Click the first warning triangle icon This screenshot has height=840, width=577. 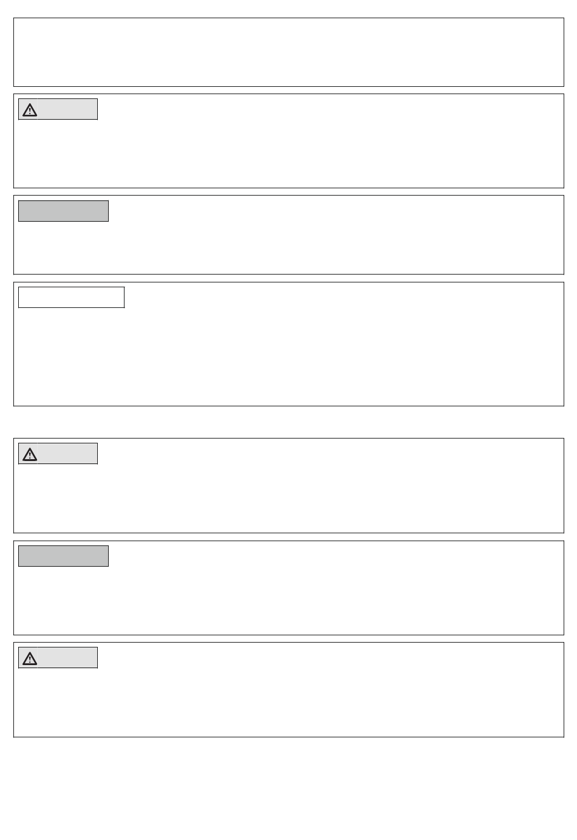click(x=30, y=110)
